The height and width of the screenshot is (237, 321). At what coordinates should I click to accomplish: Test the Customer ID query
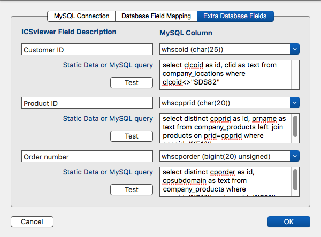(x=132, y=83)
